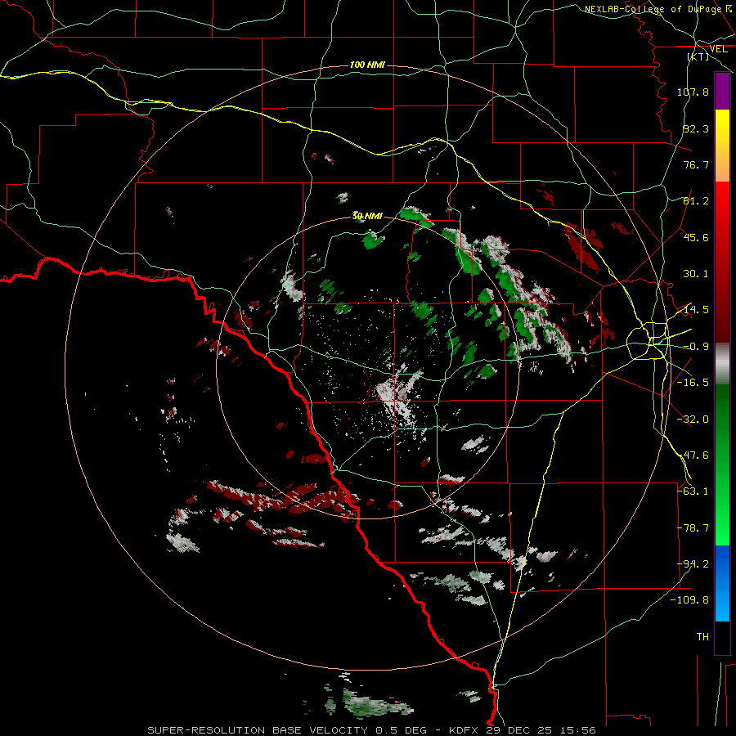Click the -63.1 legend value
The width and height of the screenshot is (736, 736).
pos(693,491)
